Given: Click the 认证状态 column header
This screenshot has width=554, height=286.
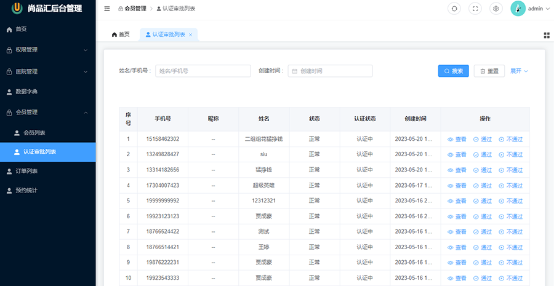Looking at the screenshot, I should [x=365, y=119].
